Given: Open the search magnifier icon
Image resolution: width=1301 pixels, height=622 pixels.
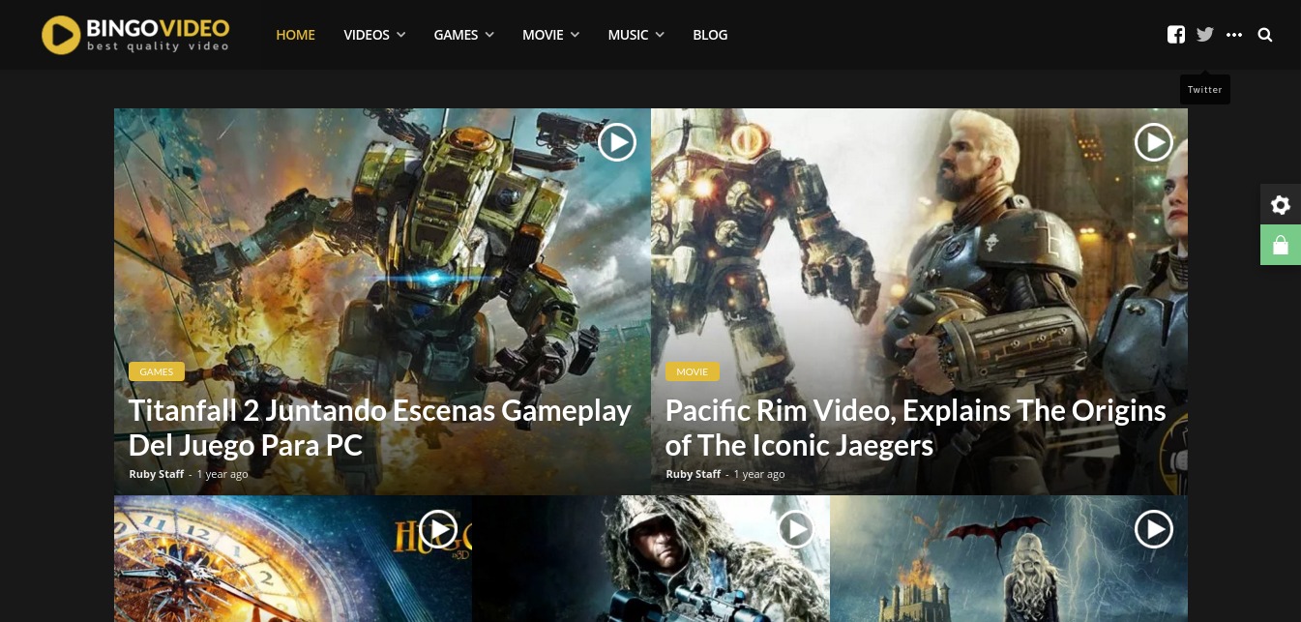Looking at the screenshot, I should [1265, 35].
